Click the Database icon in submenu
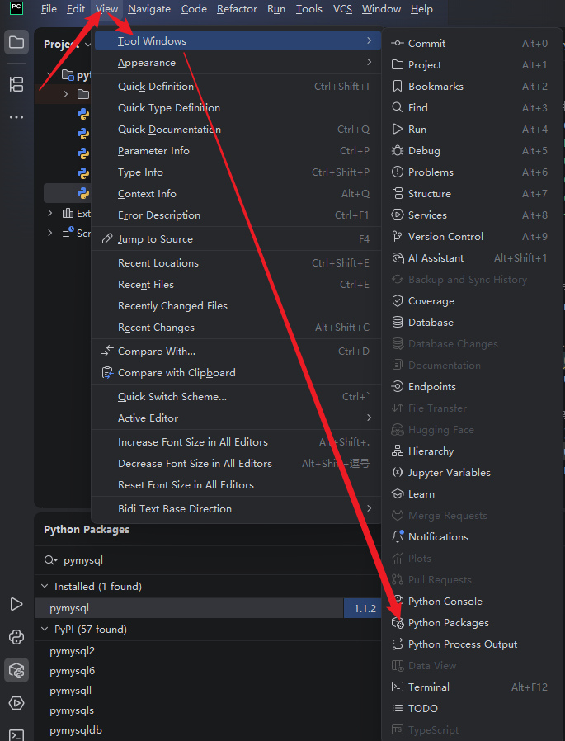This screenshot has height=741, width=565. [x=398, y=323]
